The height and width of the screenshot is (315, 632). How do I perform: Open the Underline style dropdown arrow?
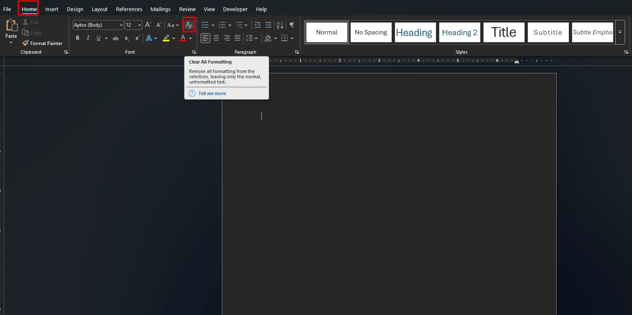pos(107,38)
